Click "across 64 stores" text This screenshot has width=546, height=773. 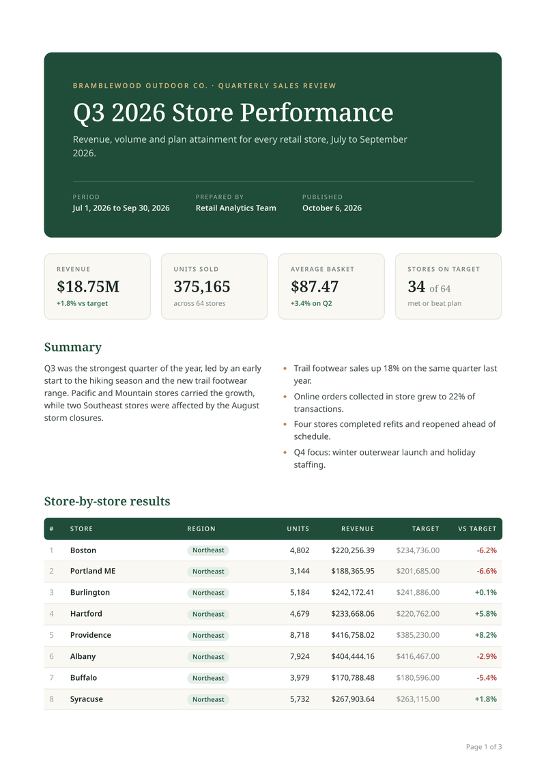click(199, 303)
